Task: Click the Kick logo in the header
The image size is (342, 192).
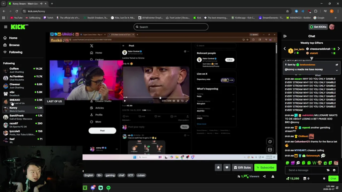Action: pos(19,27)
